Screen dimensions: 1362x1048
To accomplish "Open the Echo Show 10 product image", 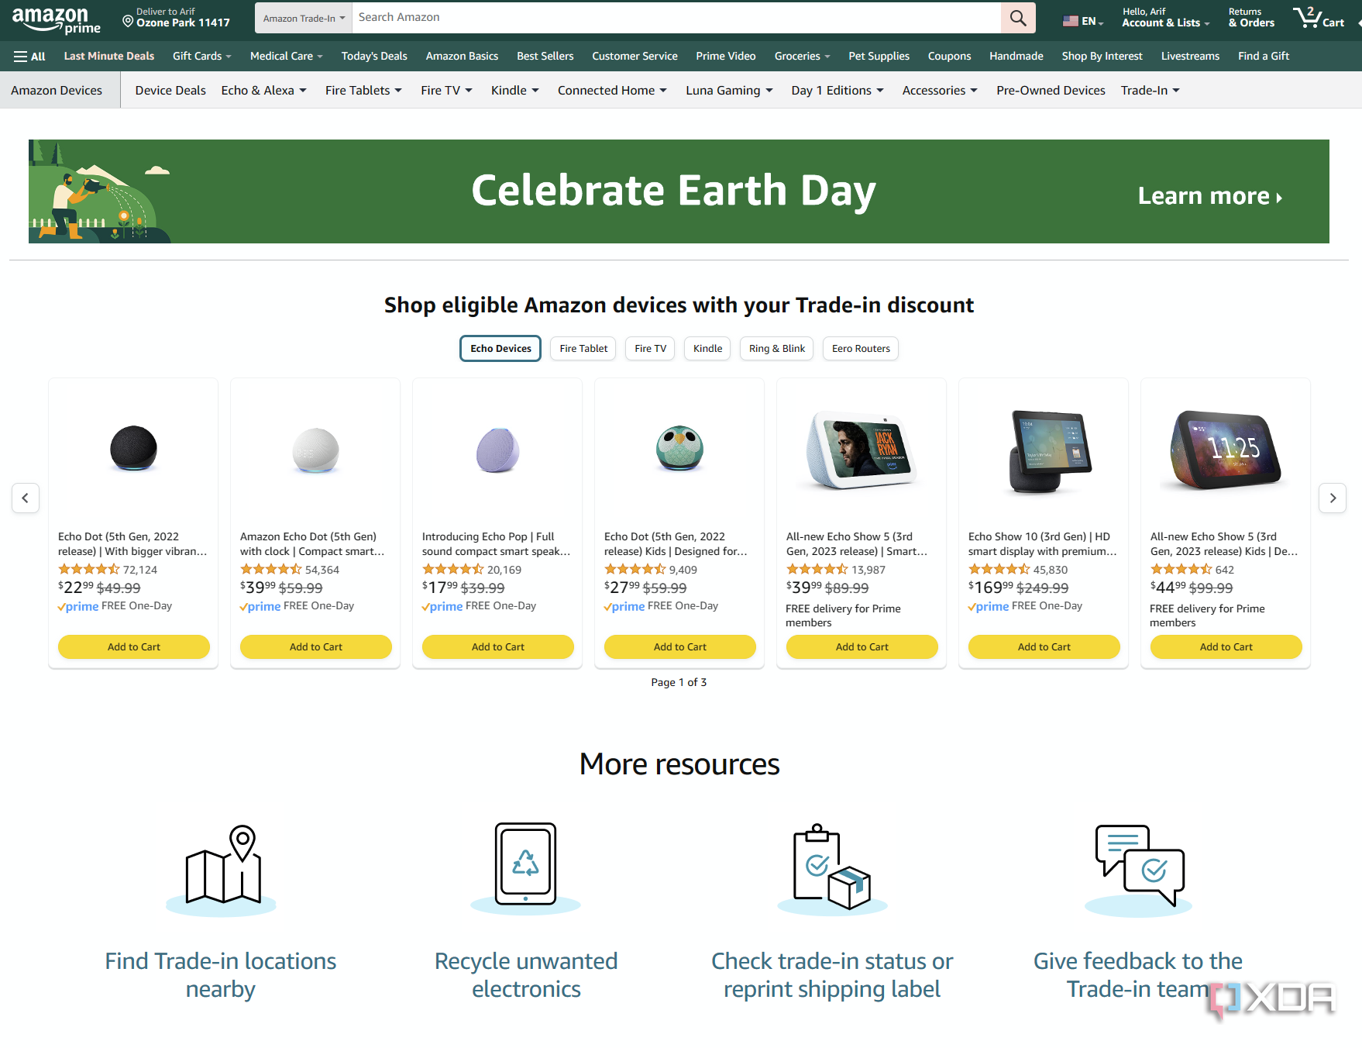I will coord(1050,452).
